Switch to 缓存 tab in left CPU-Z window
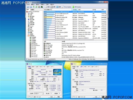 (33, 67)
